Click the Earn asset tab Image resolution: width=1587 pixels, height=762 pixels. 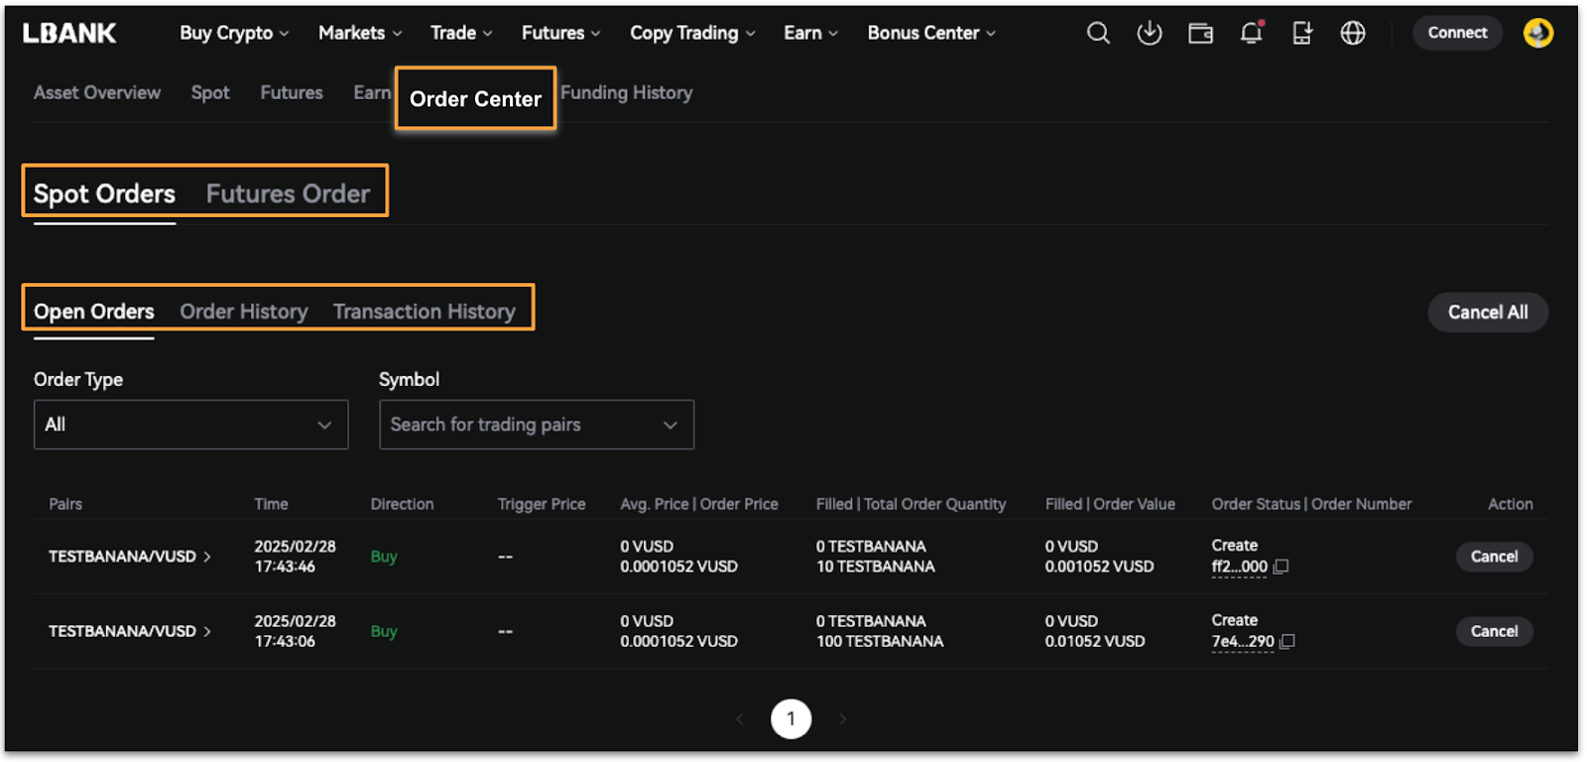tap(372, 92)
